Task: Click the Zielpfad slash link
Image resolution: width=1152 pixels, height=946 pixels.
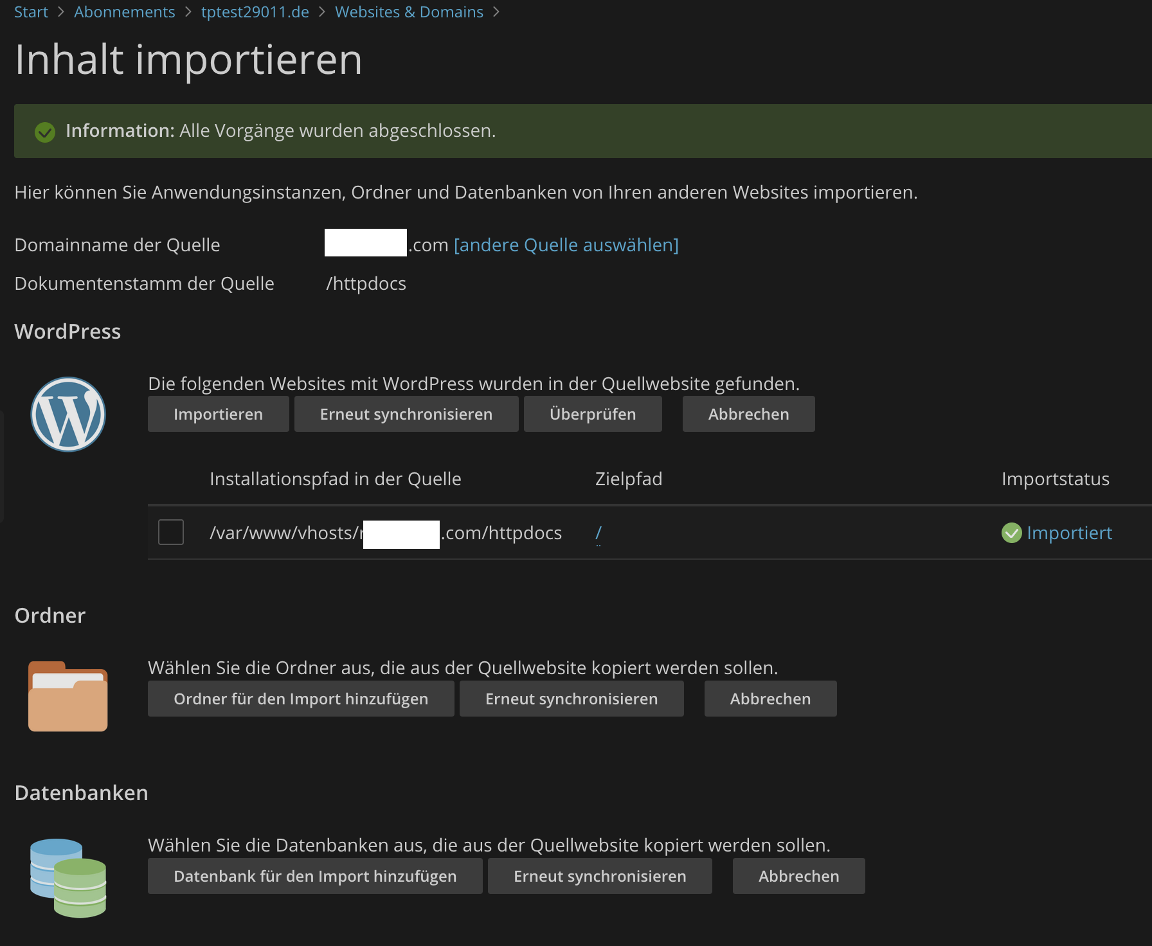Action: [x=598, y=533]
